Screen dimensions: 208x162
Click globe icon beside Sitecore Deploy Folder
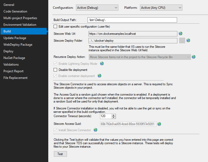point(188,40)
